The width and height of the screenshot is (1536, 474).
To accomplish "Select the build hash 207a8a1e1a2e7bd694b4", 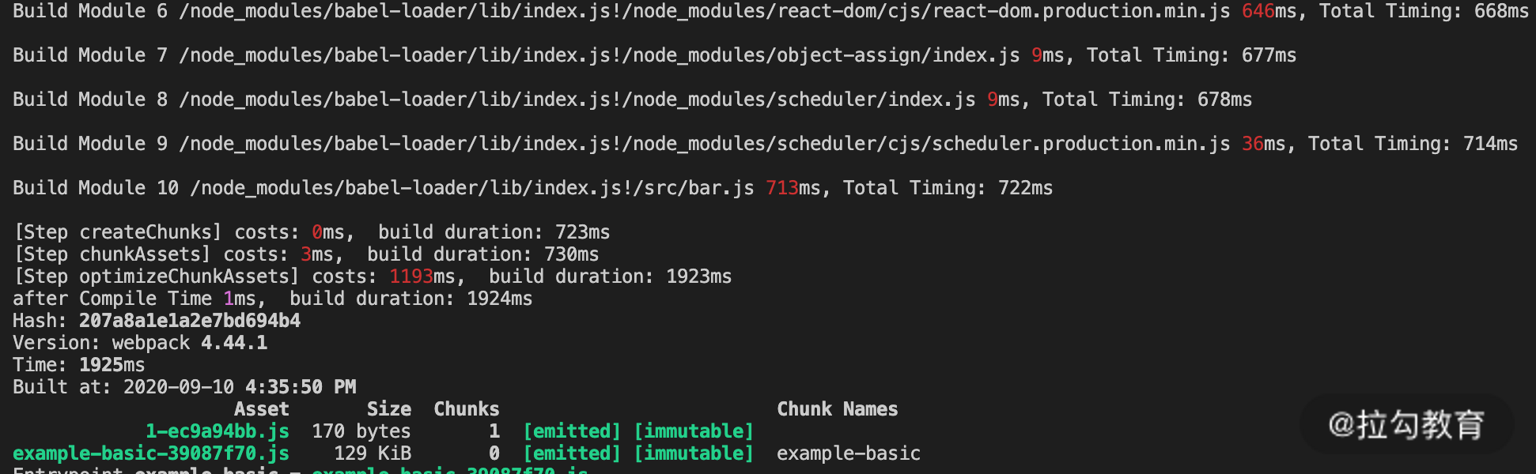I will click(189, 321).
